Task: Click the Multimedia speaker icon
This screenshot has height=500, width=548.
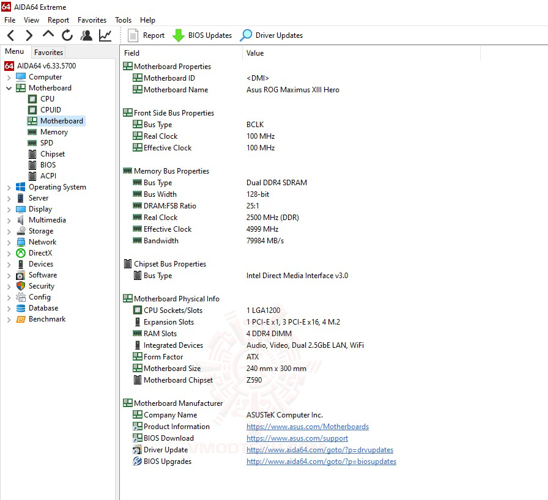Action: (21, 220)
